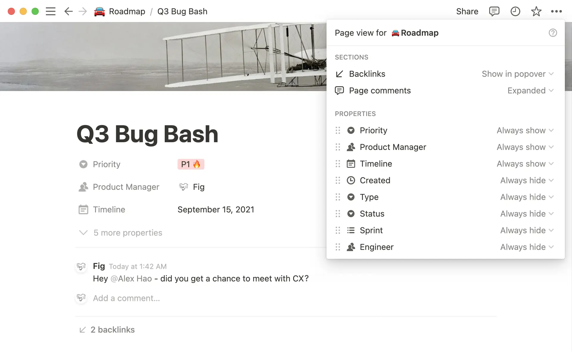Open the more options ellipsis menu
572x357 pixels.
click(557, 11)
